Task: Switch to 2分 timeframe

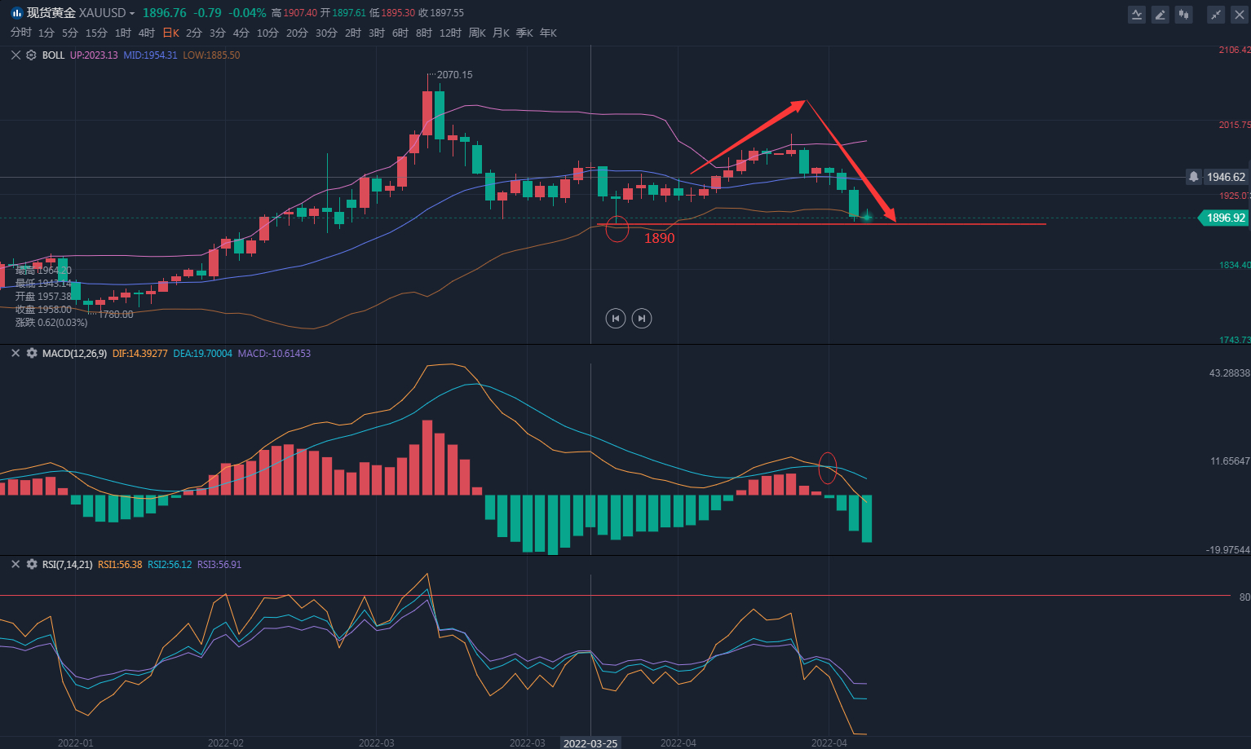Action: click(x=194, y=33)
